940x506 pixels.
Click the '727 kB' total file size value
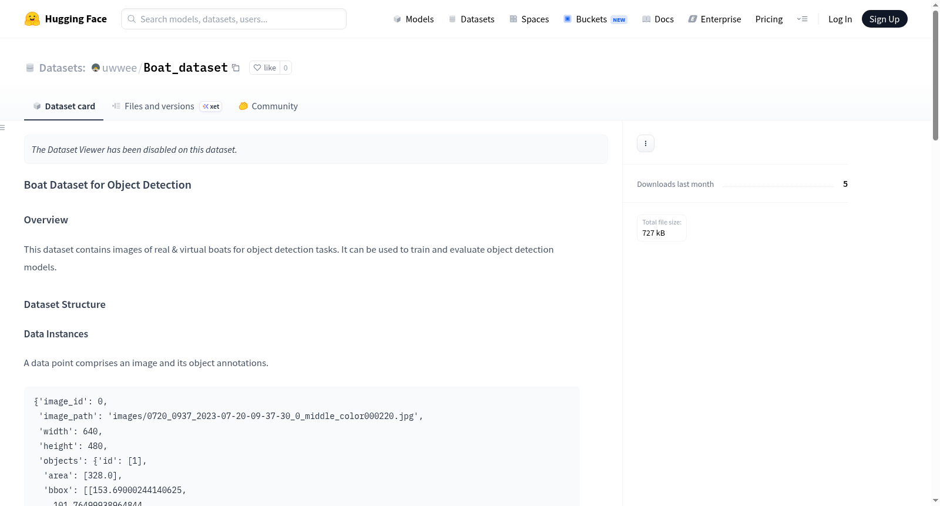click(653, 233)
